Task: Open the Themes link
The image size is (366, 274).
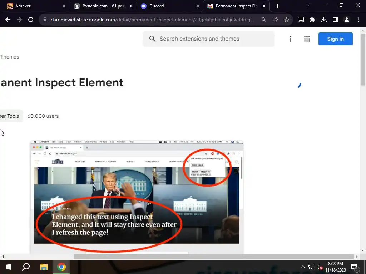Action: [10, 57]
